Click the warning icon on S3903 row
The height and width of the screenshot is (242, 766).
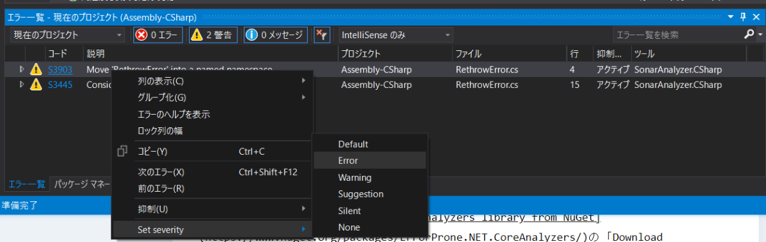coord(36,69)
